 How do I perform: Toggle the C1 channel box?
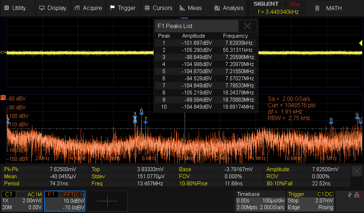[x=22, y=201]
